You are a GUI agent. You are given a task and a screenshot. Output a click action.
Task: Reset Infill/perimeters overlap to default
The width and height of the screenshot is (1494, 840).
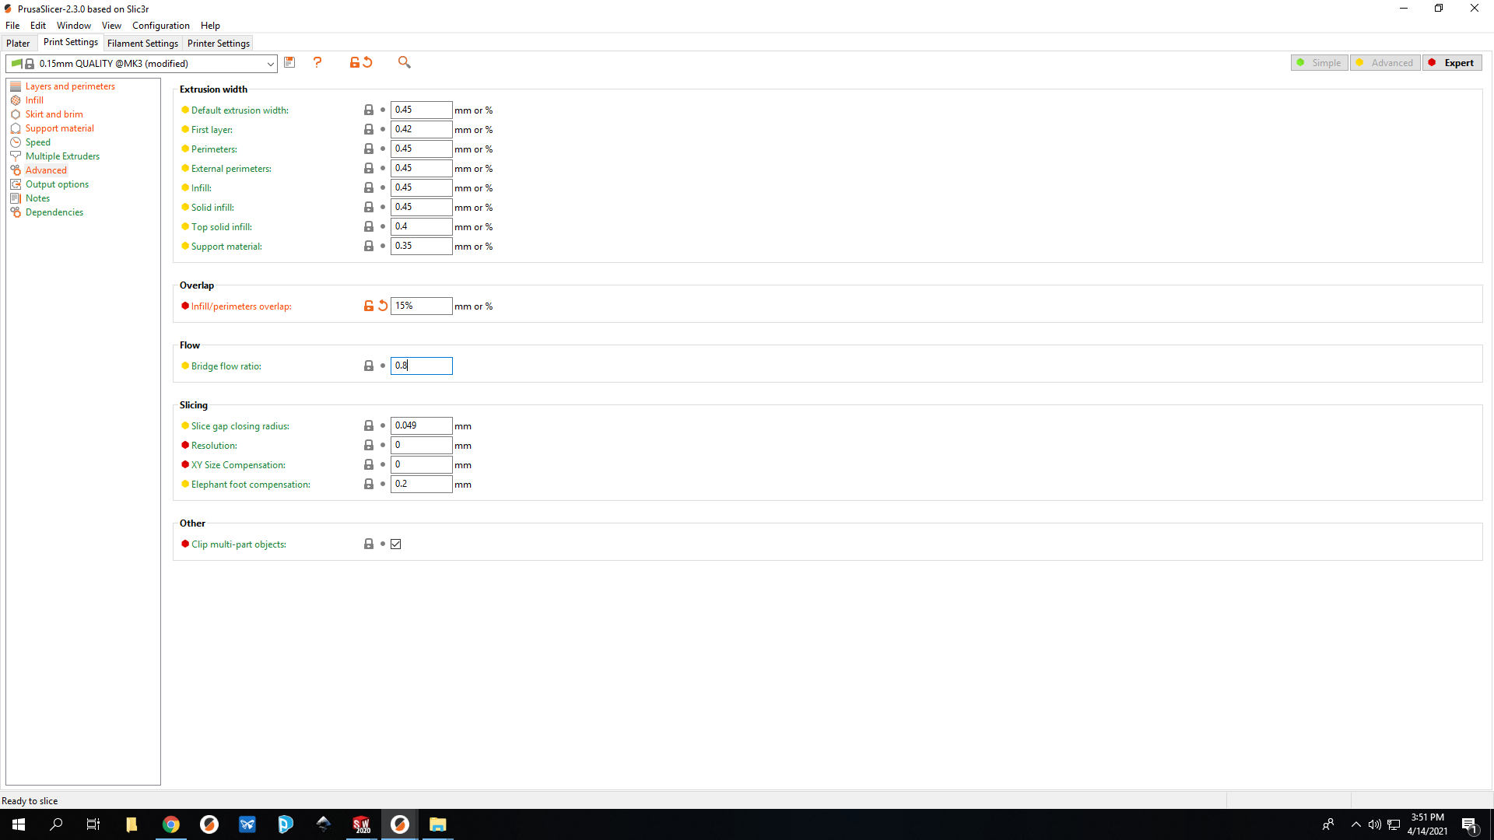point(383,306)
